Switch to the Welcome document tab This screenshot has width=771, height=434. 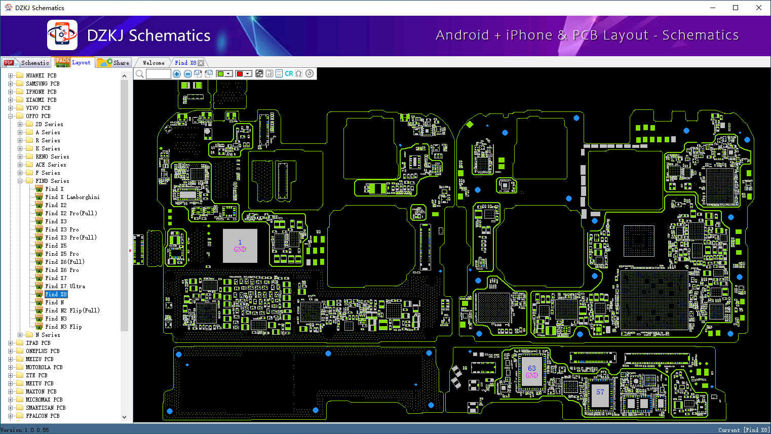tap(153, 63)
